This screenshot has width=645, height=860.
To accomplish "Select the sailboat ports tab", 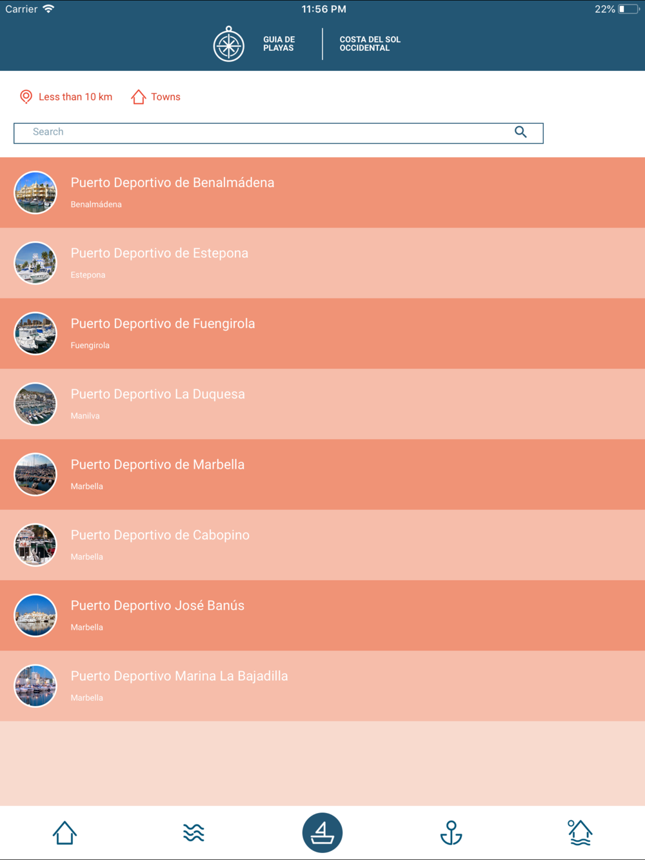I will tap(322, 832).
